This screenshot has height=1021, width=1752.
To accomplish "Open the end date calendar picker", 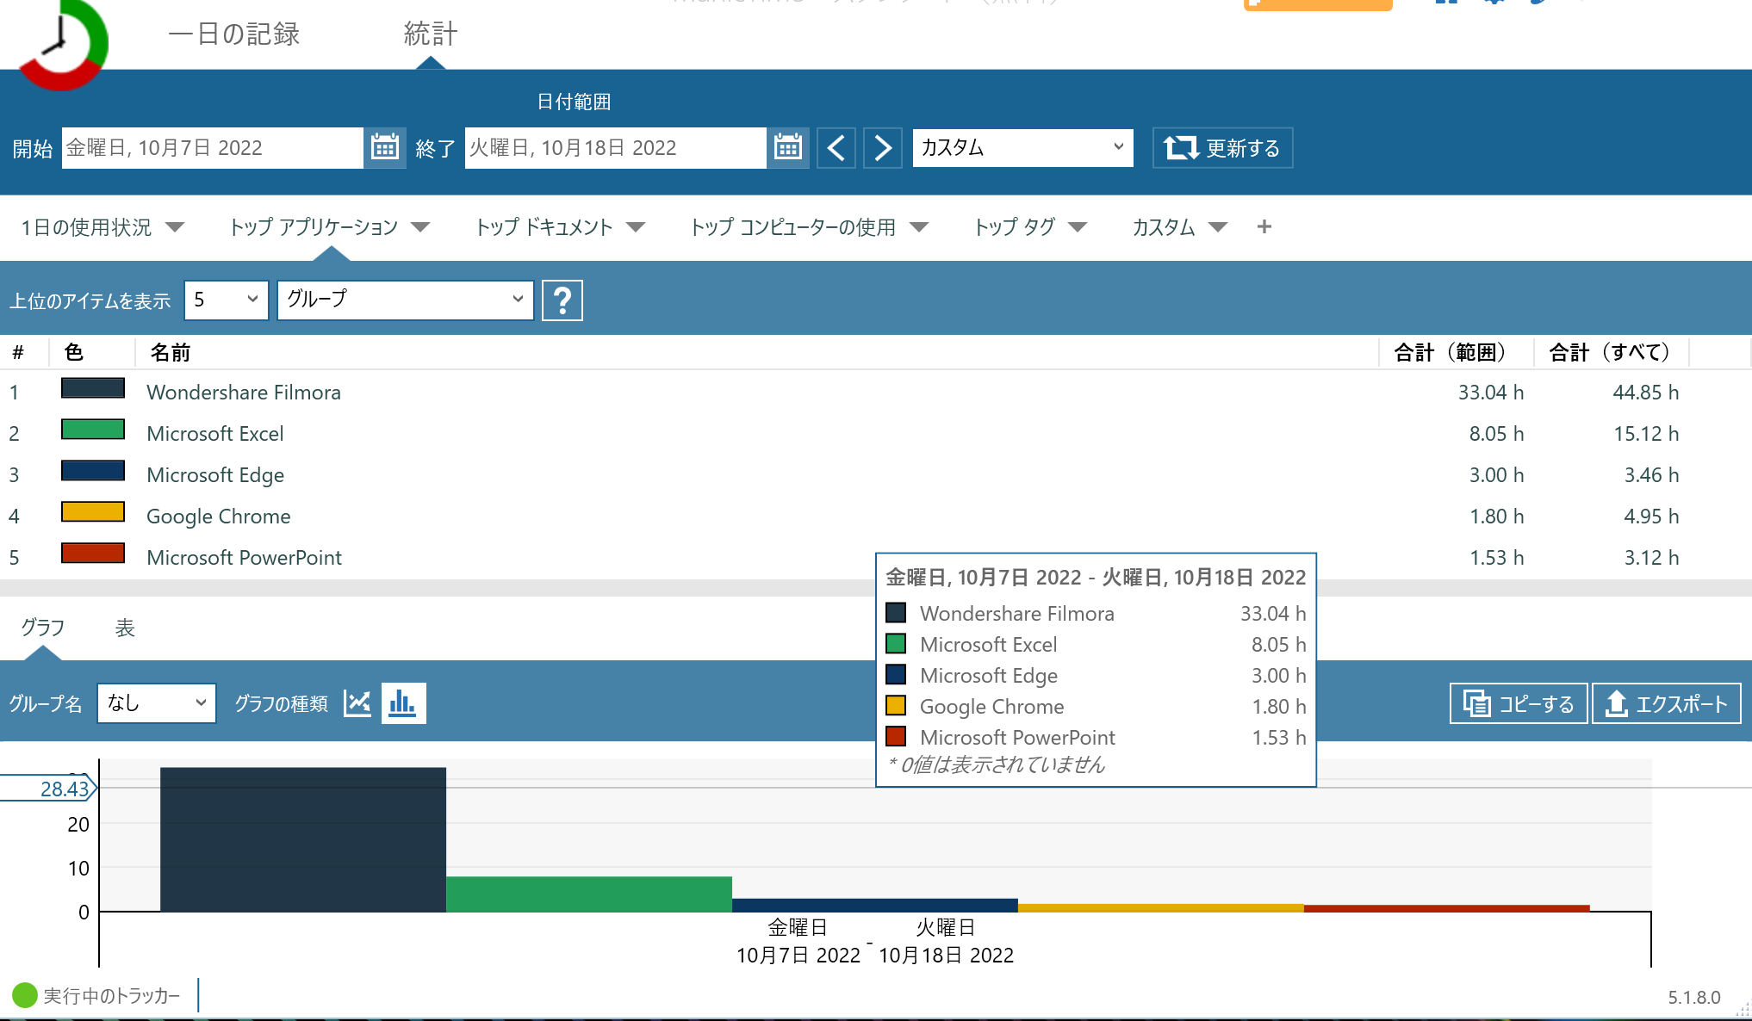I will (x=787, y=147).
